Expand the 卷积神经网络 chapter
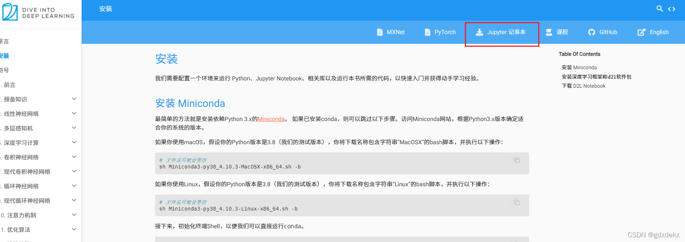685x242 pixels. [x=74, y=157]
